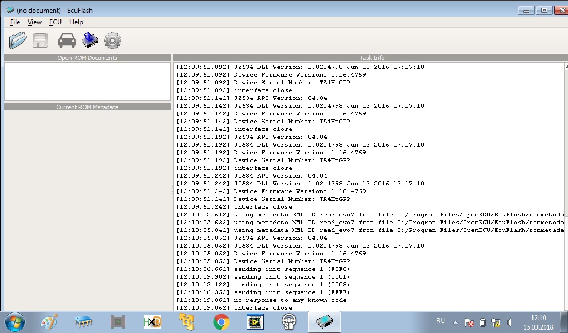The width and height of the screenshot is (568, 333).
Task: Select 'sending init sequence 1 (F0F0)' line
Action: 263,269
